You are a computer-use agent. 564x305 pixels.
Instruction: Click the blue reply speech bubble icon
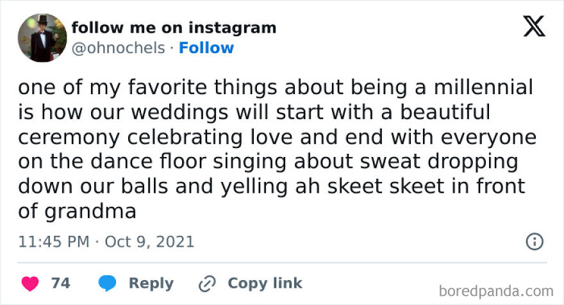click(x=107, y=283)
